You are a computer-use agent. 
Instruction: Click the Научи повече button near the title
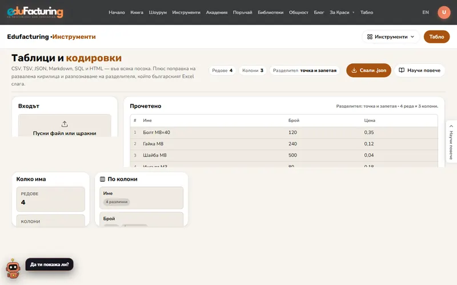click(419, 70)
